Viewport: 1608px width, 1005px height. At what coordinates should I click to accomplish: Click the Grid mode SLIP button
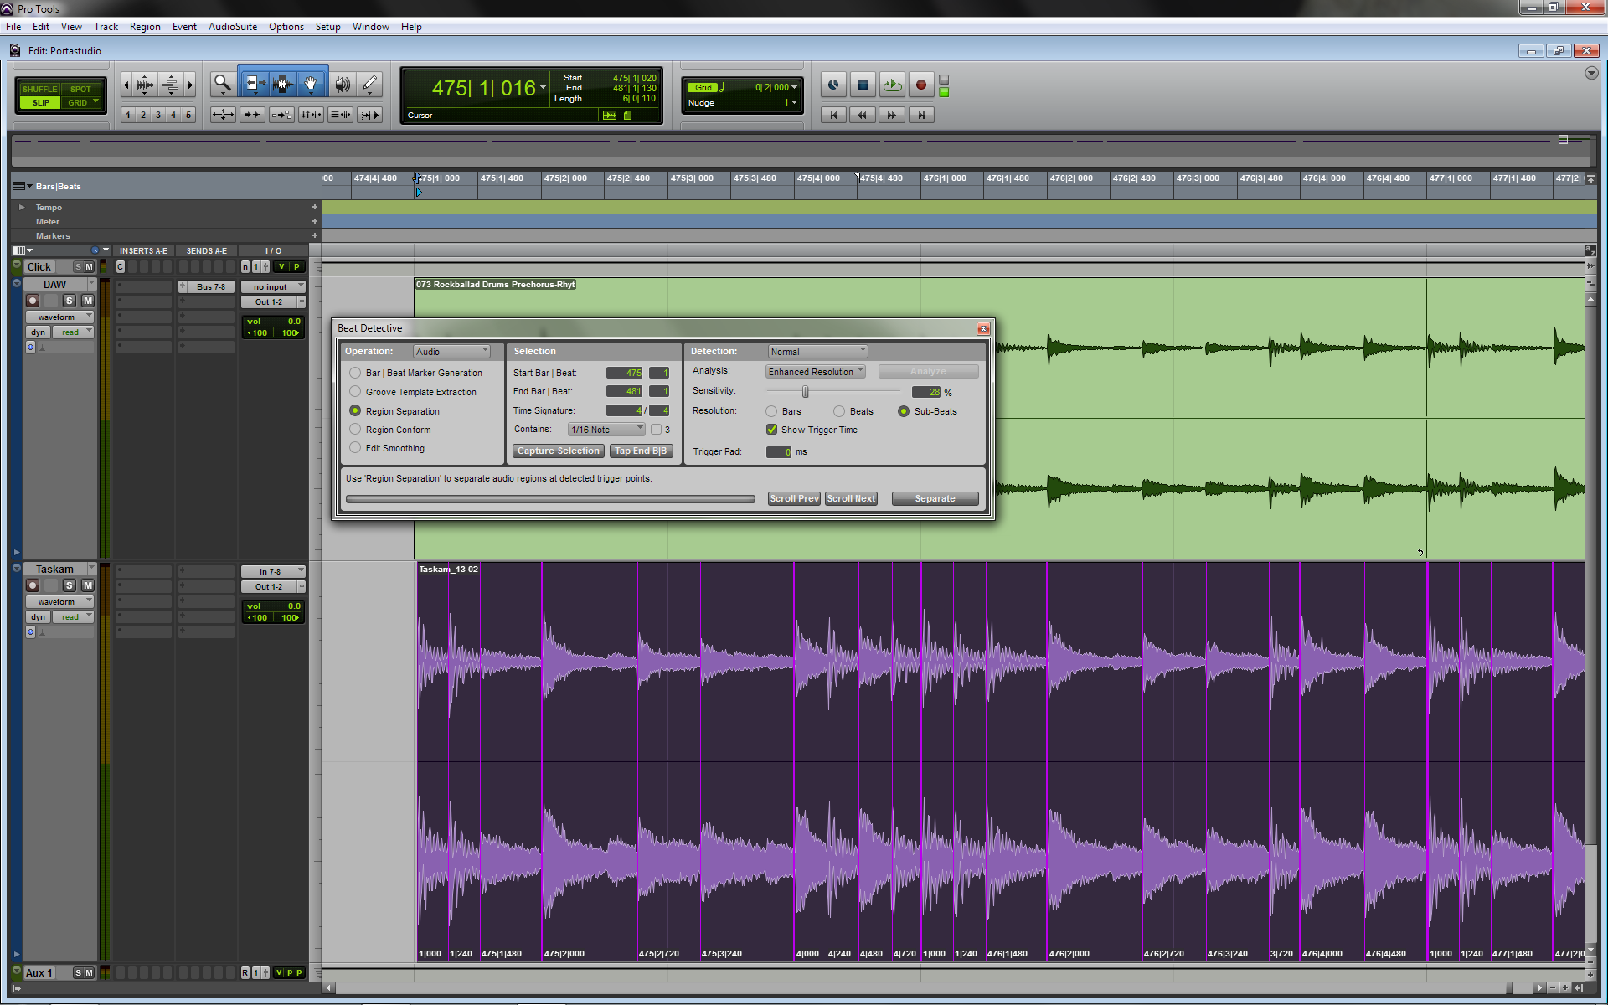(x=39, y=103)
